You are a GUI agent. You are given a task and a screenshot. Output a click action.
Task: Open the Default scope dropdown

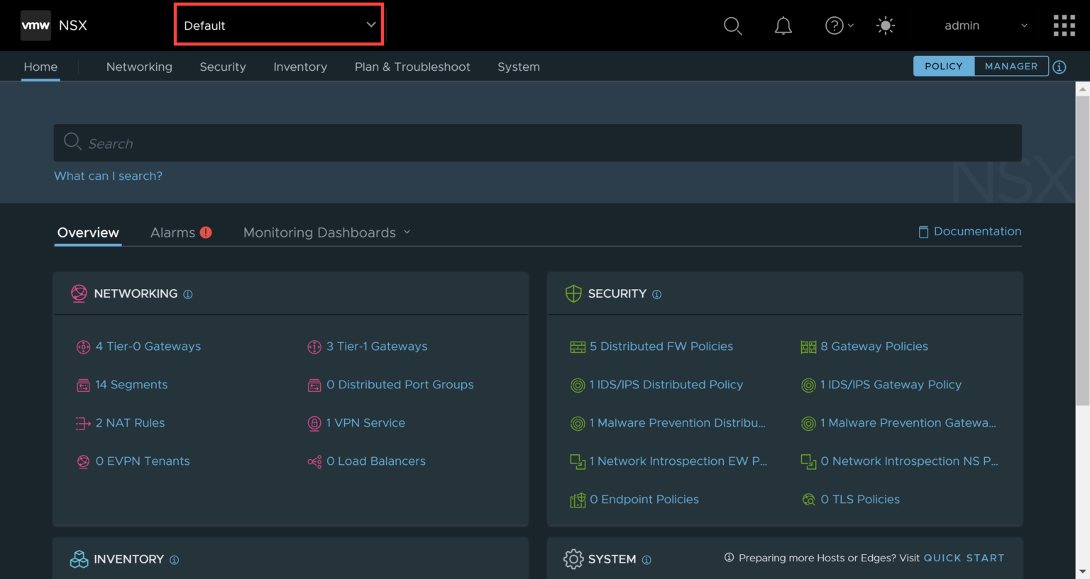click(278, 24)
